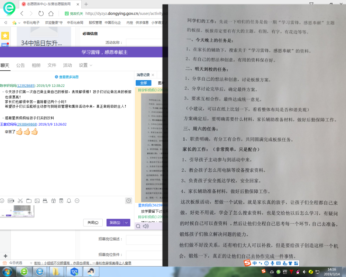Open the 活动 tab
Screen dimensions: 346x277
pos(67,65)
